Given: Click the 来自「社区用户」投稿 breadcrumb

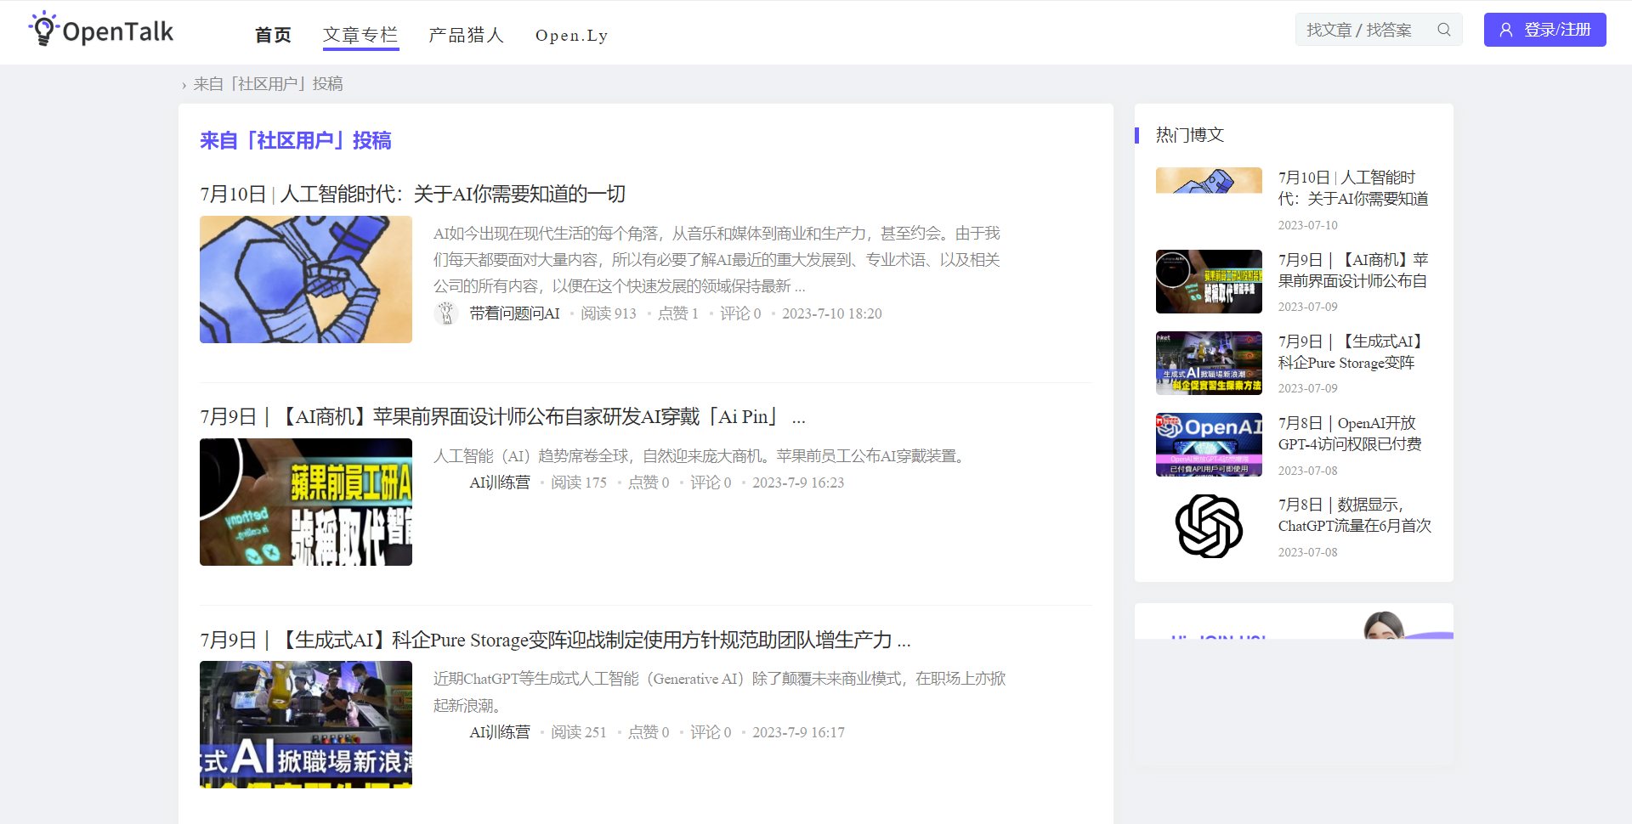Looking at the screenshot, I should (268, 84).
